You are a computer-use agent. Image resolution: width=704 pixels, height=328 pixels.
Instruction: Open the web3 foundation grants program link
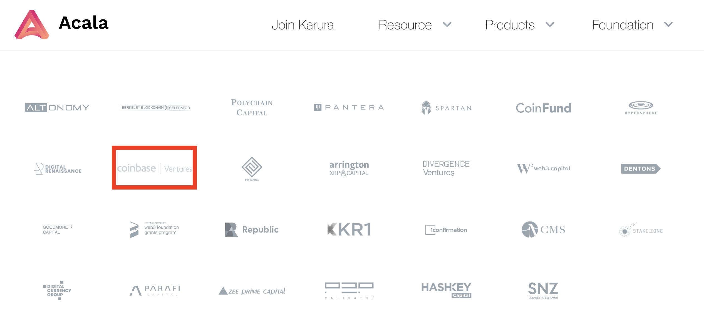coord(155,229)
